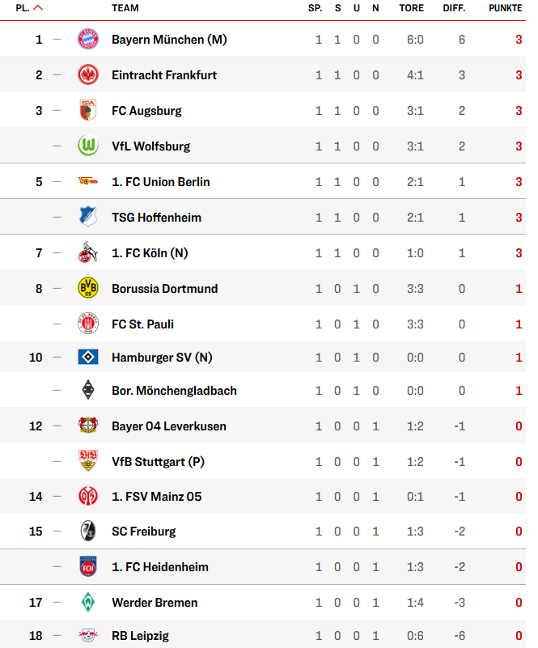Sort table by TEAM column header
Viewport: 538px width, 648px height.
point(125,8)
